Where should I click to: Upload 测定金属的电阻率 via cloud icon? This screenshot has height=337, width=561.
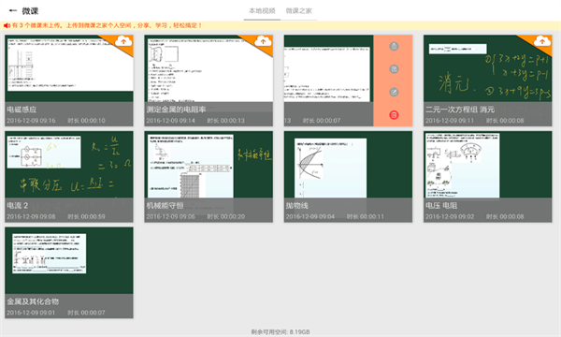click(x=263, y=41)
